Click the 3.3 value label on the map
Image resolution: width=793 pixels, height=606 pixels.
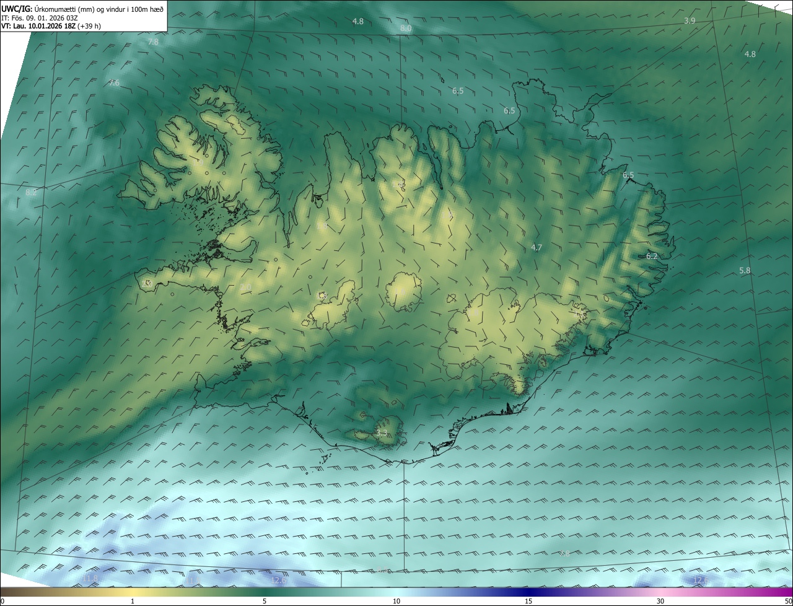(382, 433)
